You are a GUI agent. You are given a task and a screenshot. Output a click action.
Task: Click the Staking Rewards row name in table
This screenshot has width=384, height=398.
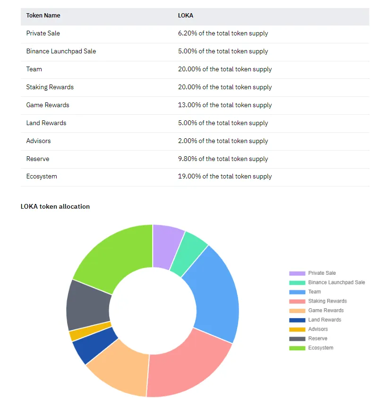50,87
